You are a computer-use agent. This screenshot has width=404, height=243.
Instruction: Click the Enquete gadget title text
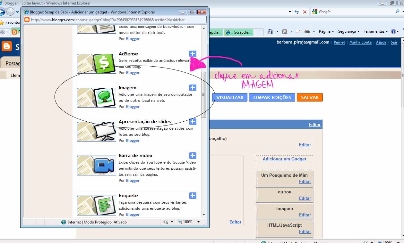click(x=128, y=196)
